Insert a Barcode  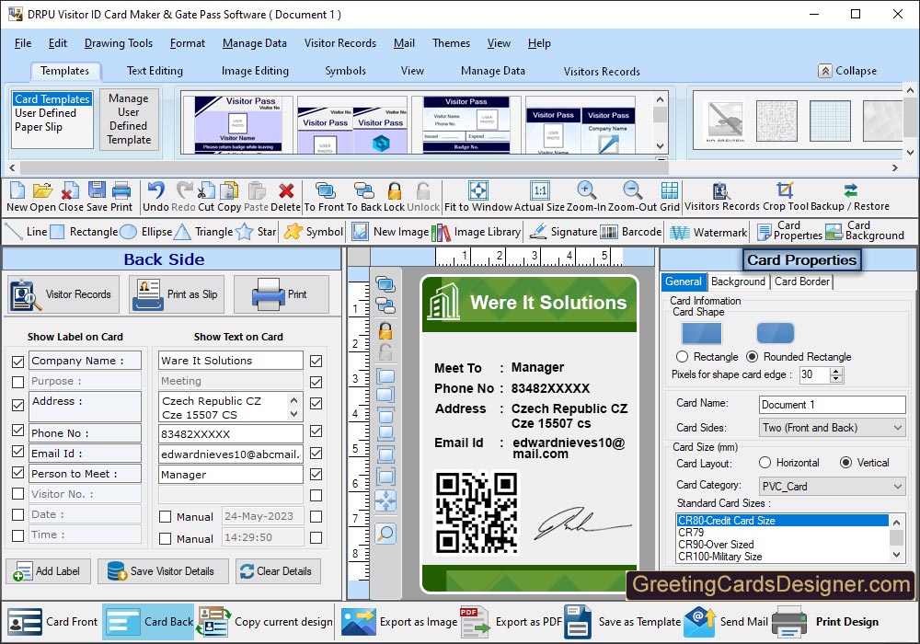click(x=631, y=232)
